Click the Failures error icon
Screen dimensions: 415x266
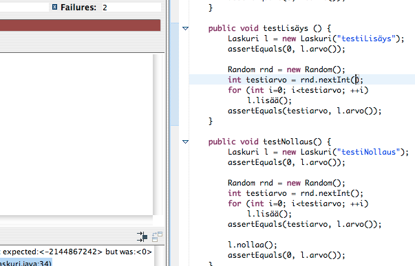pyautogui.click(x=54, y=7)
